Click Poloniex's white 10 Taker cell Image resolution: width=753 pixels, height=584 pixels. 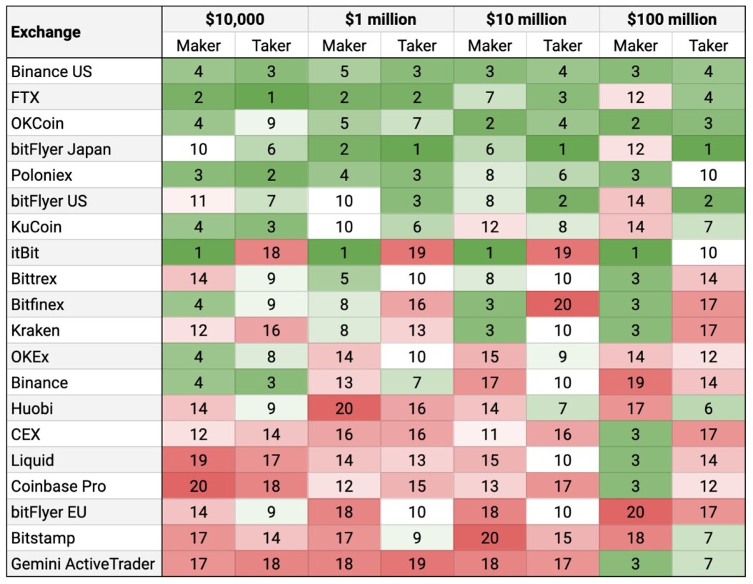(x=708, y=175)
